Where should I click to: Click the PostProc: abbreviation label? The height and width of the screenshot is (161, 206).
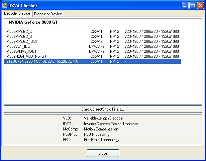(71, 134)
